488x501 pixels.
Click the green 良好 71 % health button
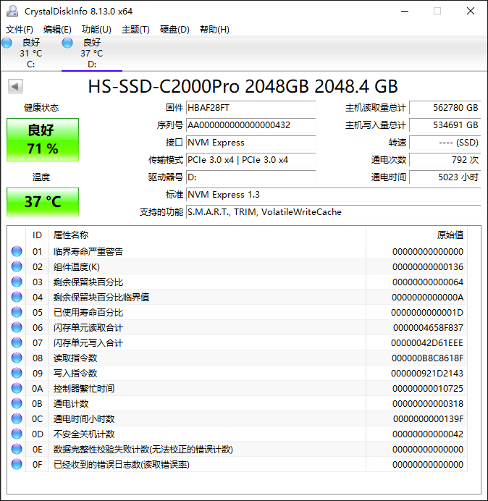(x=43, y=140)
